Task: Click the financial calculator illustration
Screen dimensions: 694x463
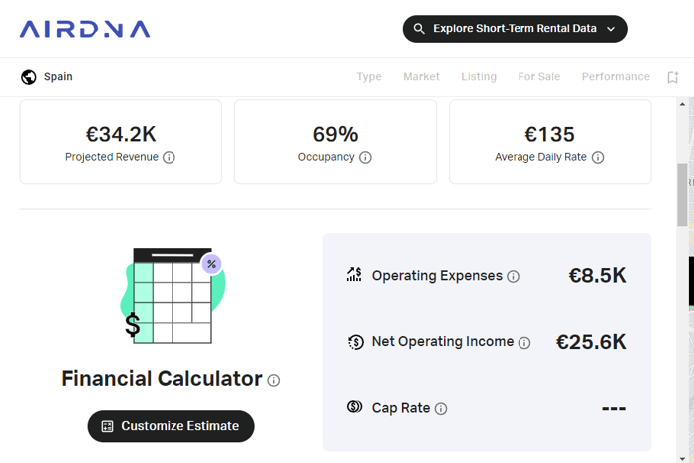Action: [x=172, y=297]
